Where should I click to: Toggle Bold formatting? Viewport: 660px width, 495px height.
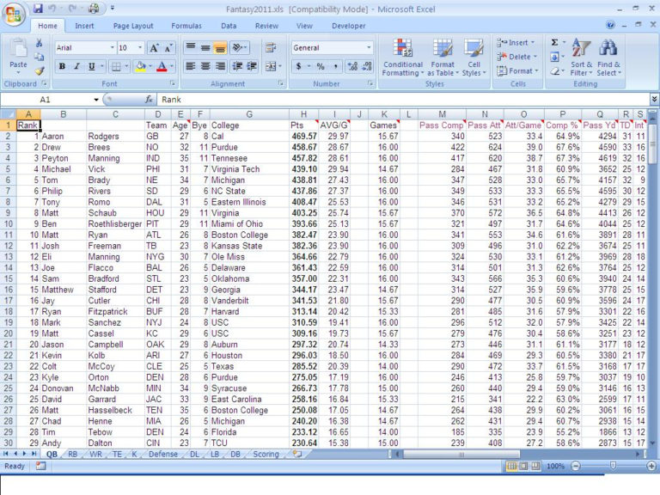pos(62,66)
